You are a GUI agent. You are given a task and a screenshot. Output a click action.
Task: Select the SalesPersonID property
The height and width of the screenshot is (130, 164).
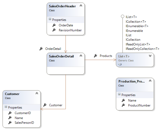(24, 123)
